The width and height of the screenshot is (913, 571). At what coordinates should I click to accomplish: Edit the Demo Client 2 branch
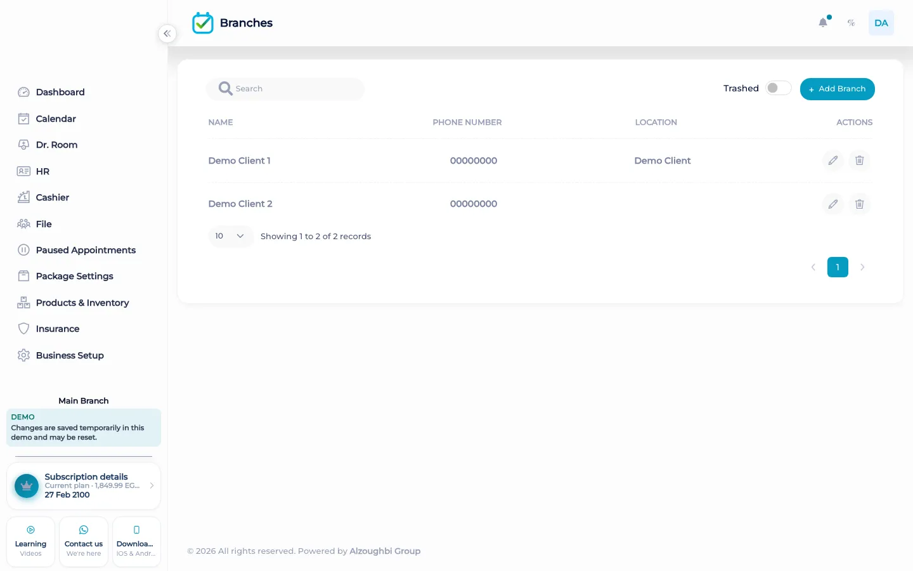tap(832, 204)
